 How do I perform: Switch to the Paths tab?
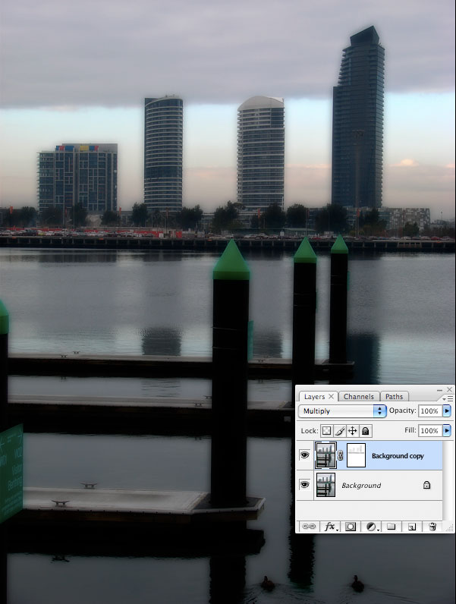(x=394, y=396)
